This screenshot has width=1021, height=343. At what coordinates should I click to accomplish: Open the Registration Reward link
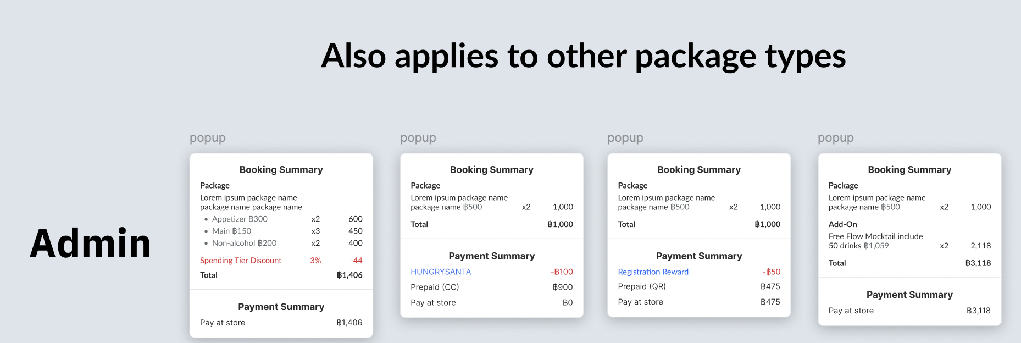653,272
